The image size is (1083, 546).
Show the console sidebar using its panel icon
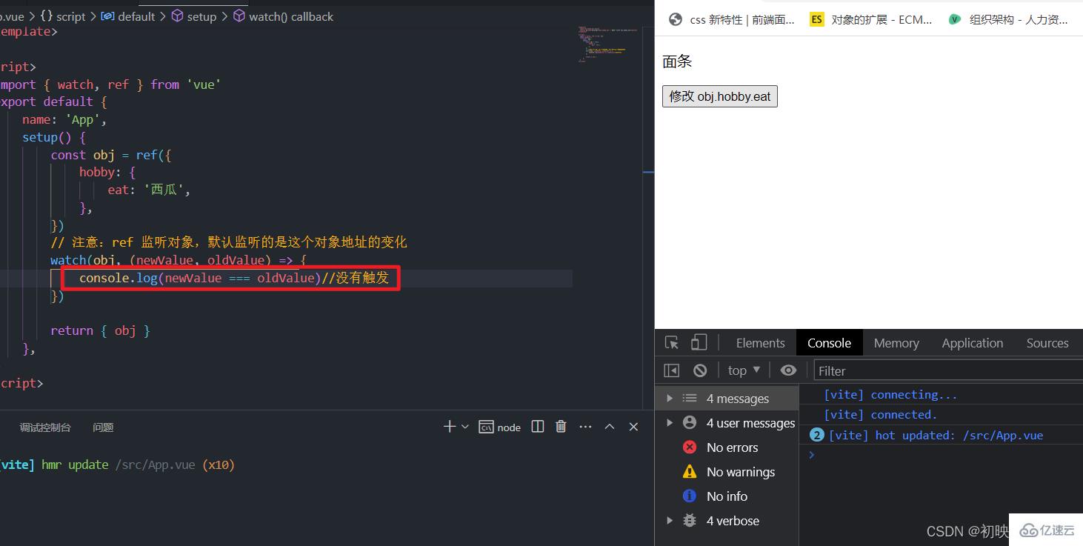point(671,370)
